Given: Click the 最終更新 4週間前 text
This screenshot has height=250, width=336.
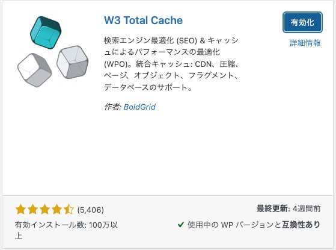Looking at the screenshot, I should coord(289,208).
